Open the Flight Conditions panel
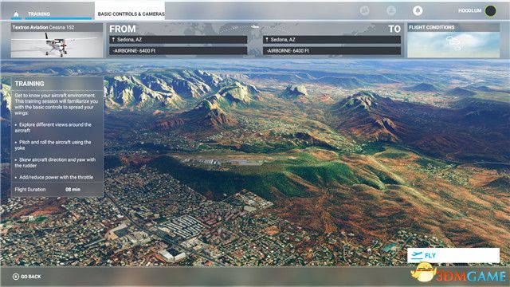Screen dimensions: 510x287 (x=453, y=41)
